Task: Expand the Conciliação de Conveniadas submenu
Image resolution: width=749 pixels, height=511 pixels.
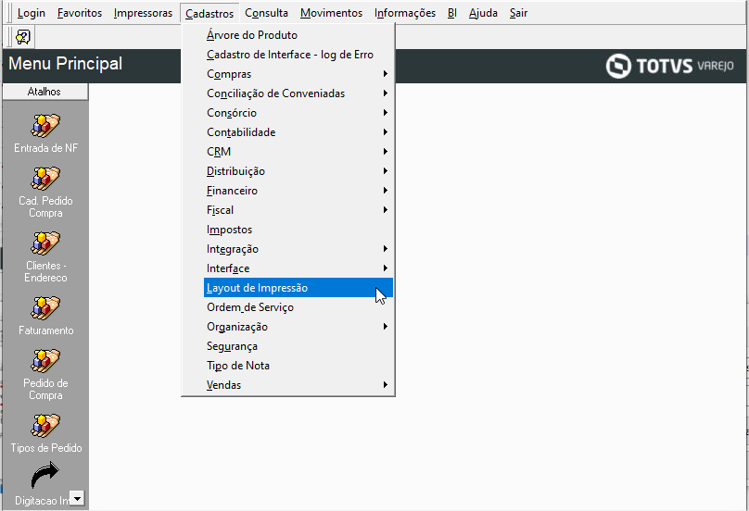Action: pyautogui.click(x=298, y=93)
